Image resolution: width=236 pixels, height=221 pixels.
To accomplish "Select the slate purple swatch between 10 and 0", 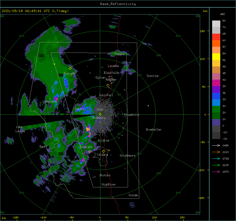I will click(216, 122).
